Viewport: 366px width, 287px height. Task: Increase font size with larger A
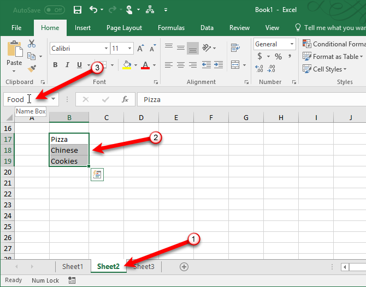(x=141, y=49)
